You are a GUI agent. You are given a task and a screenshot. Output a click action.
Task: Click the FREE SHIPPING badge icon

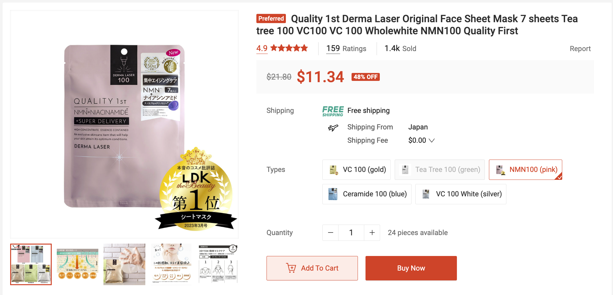click(x=333, y=111)
